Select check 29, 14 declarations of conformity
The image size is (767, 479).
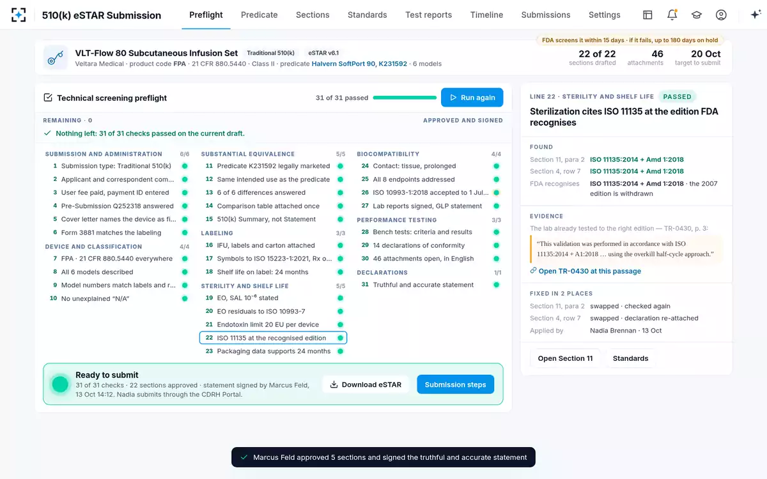click(x=430, y=245)
